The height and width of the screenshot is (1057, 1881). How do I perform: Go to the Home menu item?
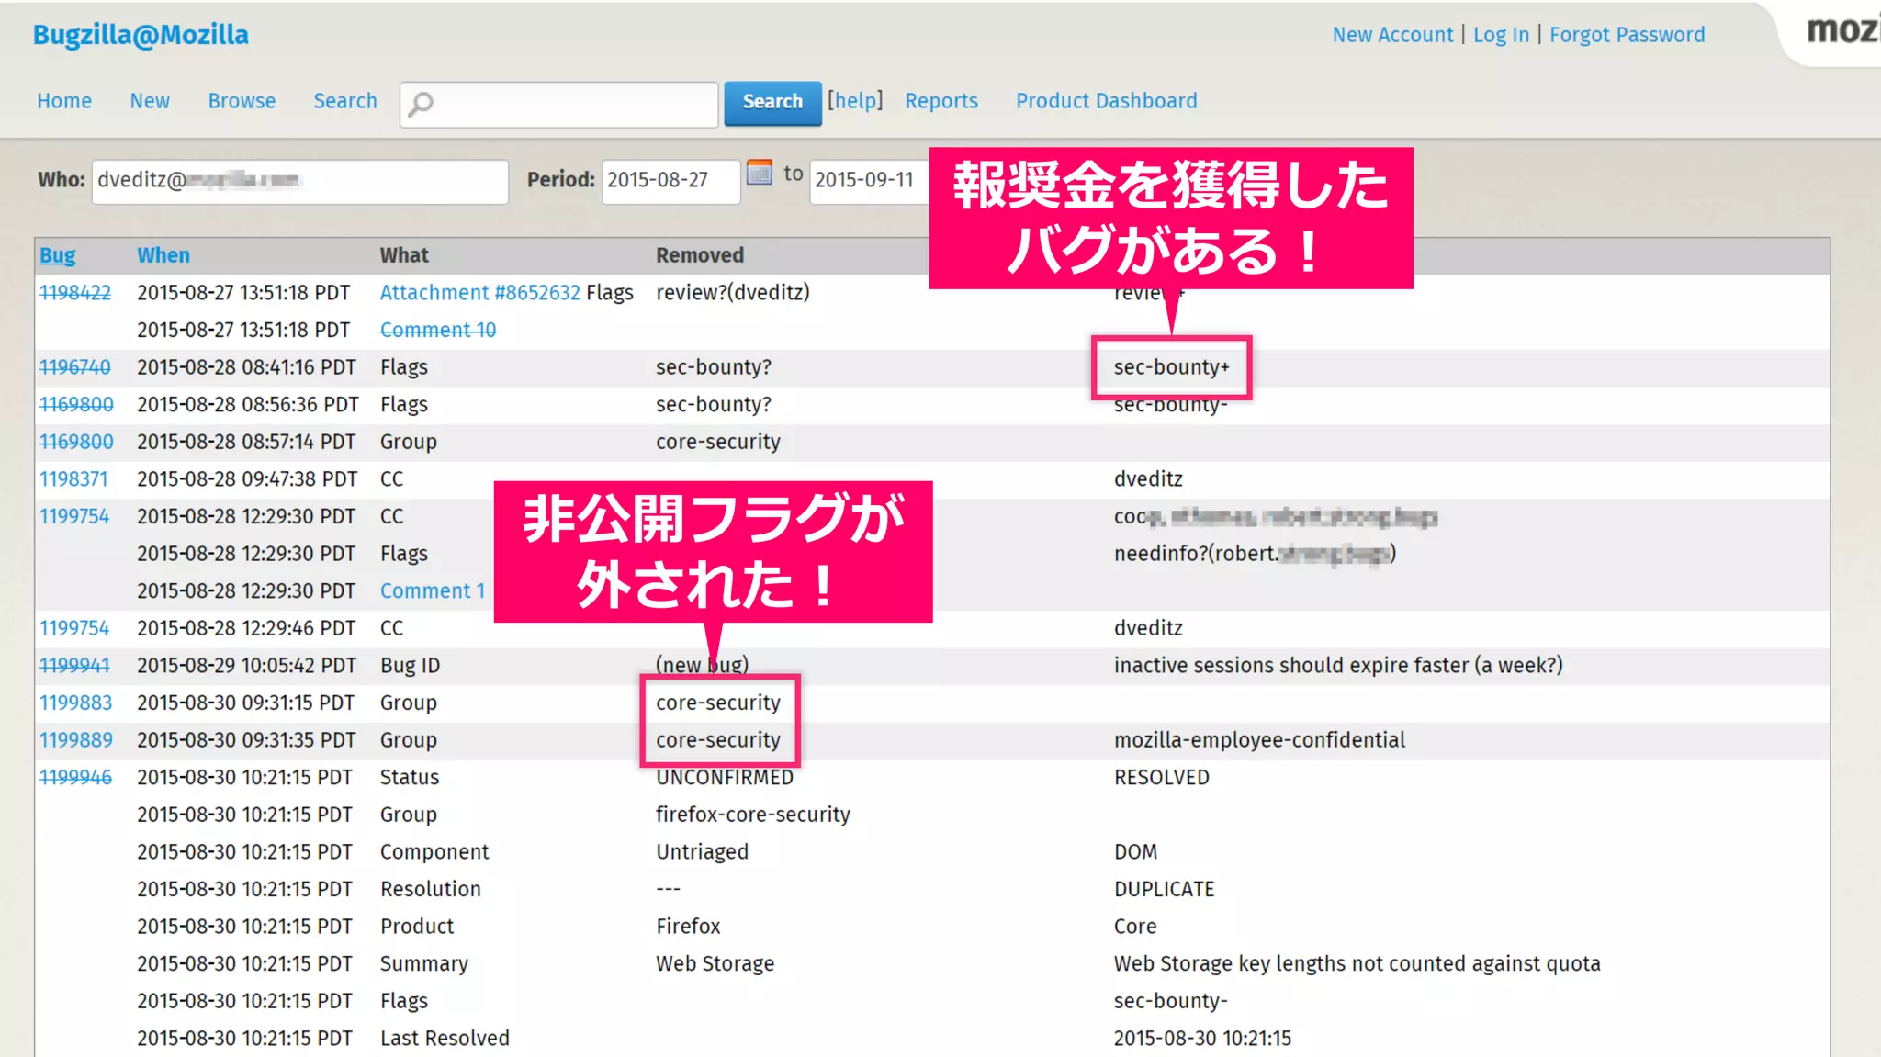[x=64, y=101]
